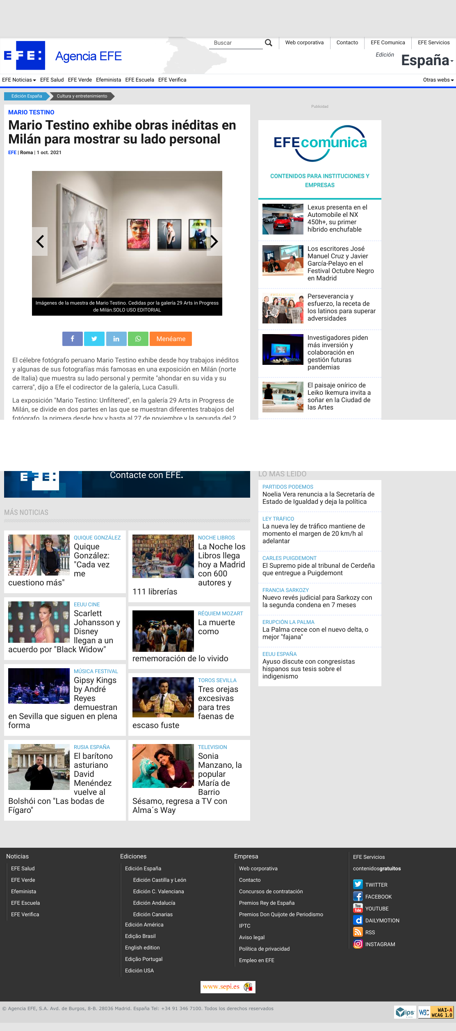Viewport: 456px width, 1031px height.
Task: Open Investigadores piden más inversión headline
Action: point(337,352)
